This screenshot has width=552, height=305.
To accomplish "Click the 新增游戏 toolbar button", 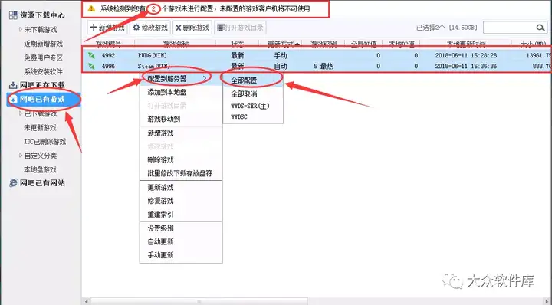I will (x=107, y=28).
